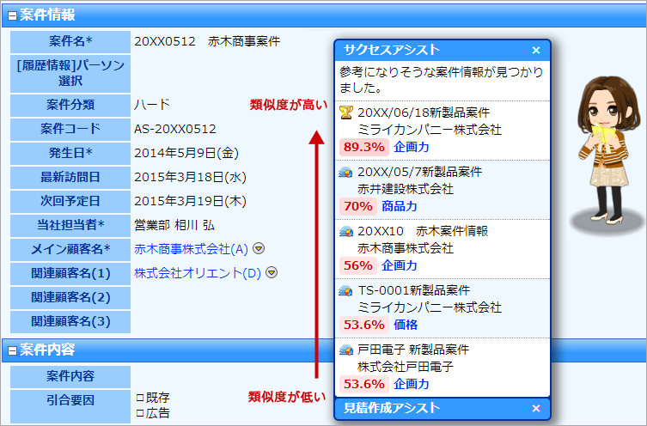The width and height of the screenshot is (647, 426).
Task: Collapse the 案件内容 section
Action: click(12, 350)
